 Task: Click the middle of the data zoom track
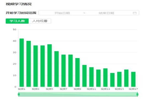click(x=78, y=94)
